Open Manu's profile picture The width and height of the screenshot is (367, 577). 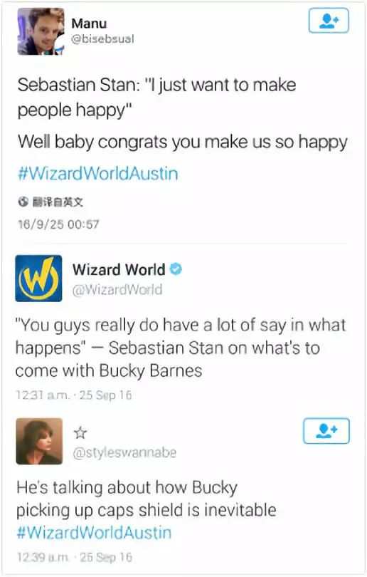(41, 31)
